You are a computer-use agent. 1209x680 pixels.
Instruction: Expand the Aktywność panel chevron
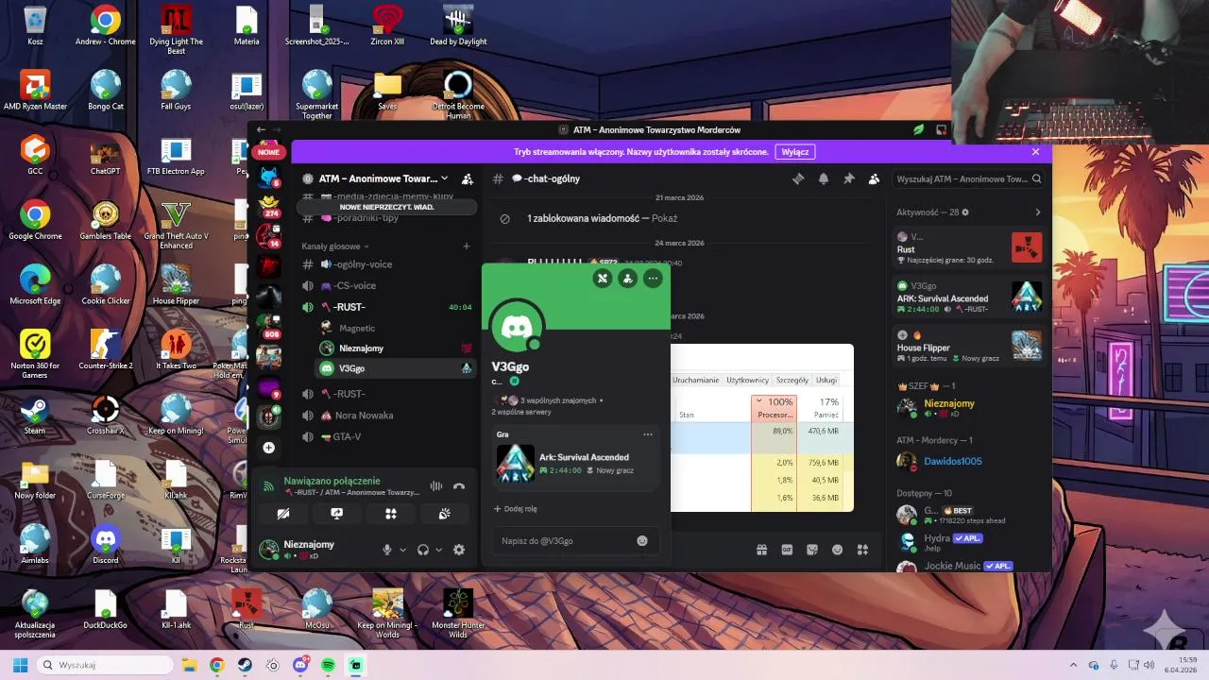pos(1037,212)
